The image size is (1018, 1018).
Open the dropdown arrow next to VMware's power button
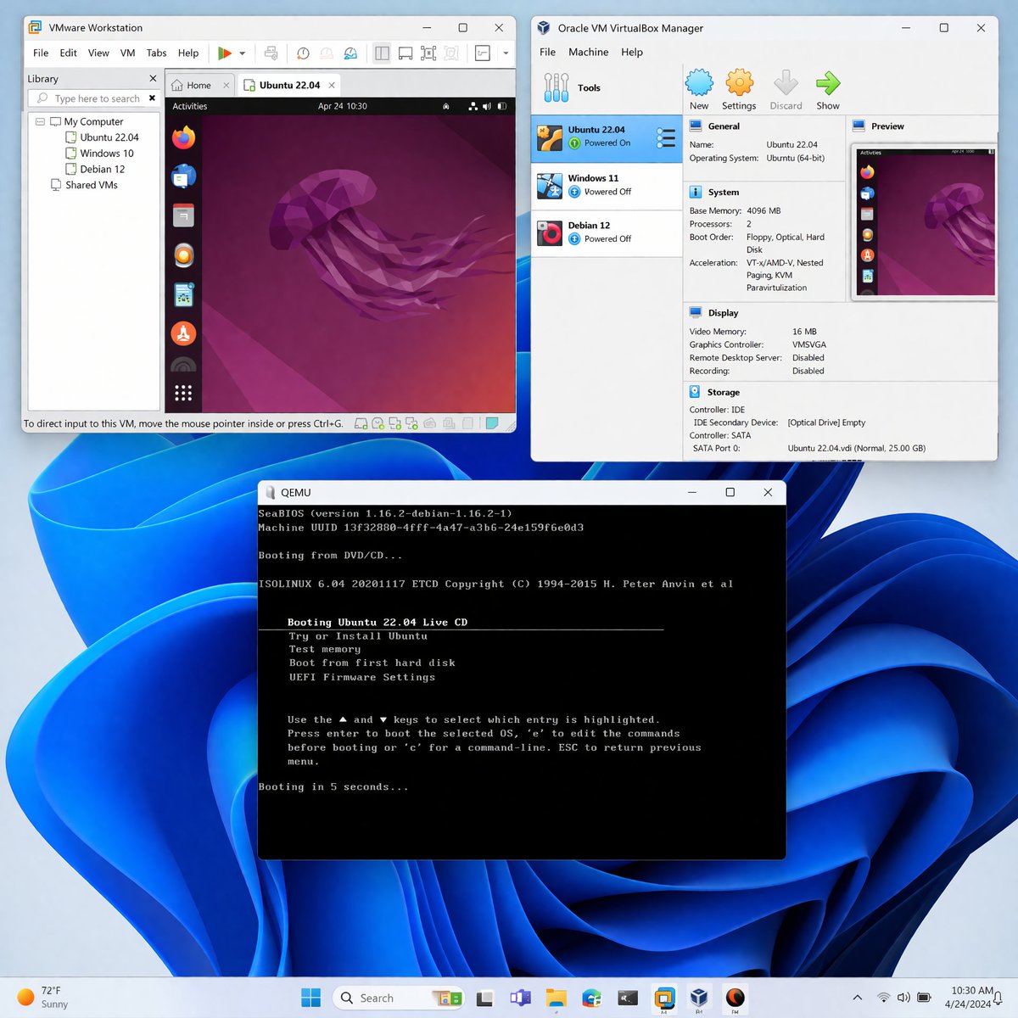(x=240, y=53)
